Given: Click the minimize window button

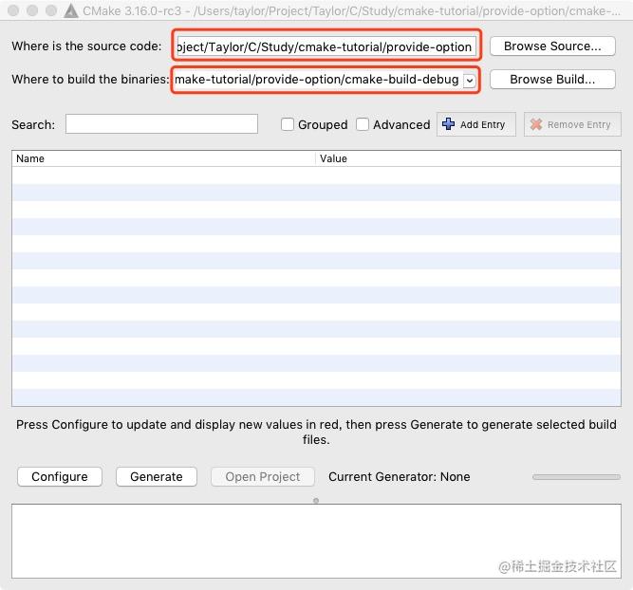Looking at the screenshot, I should point(32,10).
